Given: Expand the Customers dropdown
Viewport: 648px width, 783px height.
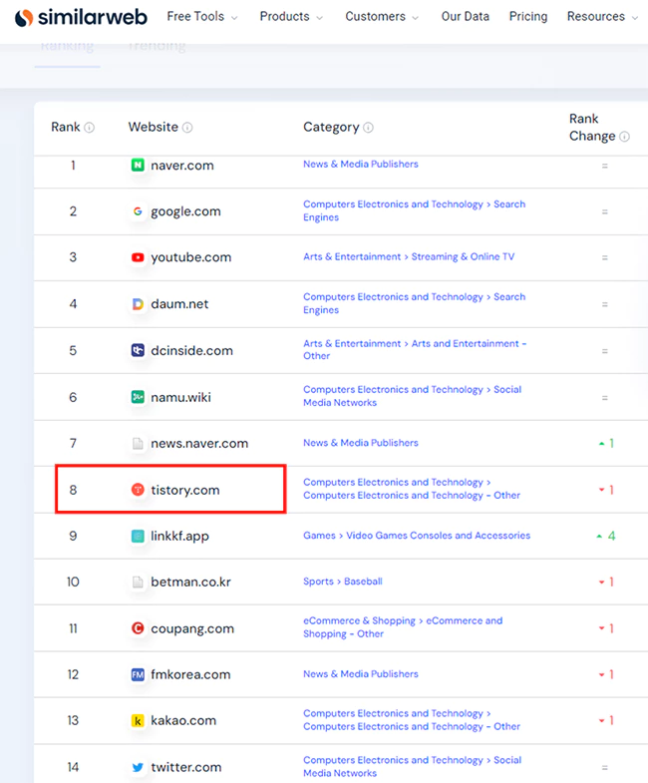Looking at the screenshot, I should [x=382, y=17].
